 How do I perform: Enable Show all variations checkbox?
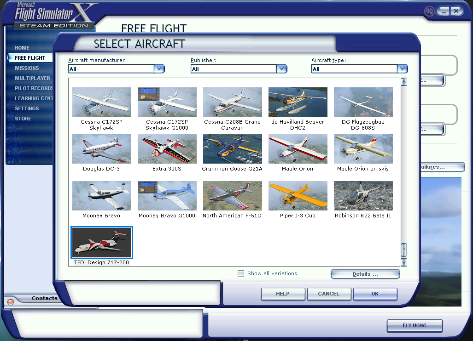point(241,273)
